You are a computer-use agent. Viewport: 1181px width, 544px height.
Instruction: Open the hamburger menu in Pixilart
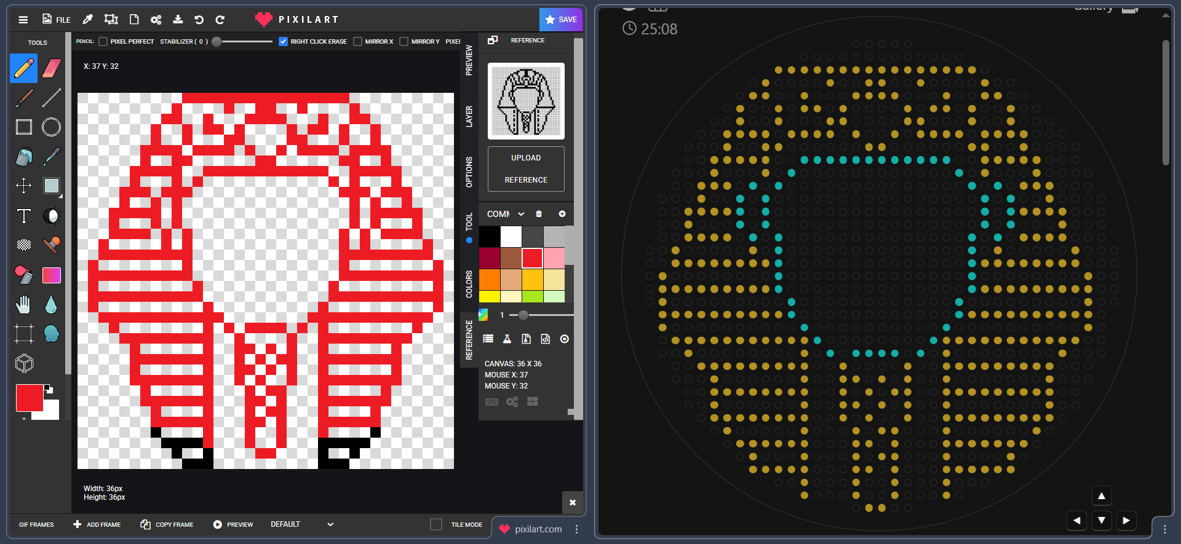[23, 20]
